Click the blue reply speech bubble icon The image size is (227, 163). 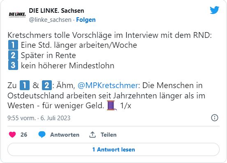click(x=42, y=135)
